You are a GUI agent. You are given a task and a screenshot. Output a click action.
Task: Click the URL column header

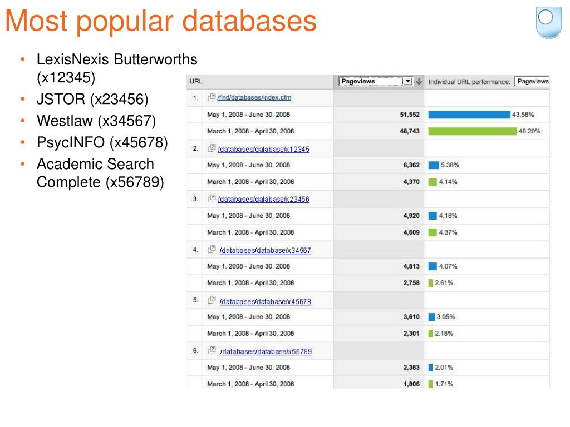(196, 81)
